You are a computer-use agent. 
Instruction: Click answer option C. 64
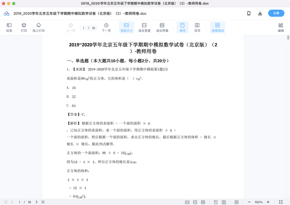(x=71, y=106)
